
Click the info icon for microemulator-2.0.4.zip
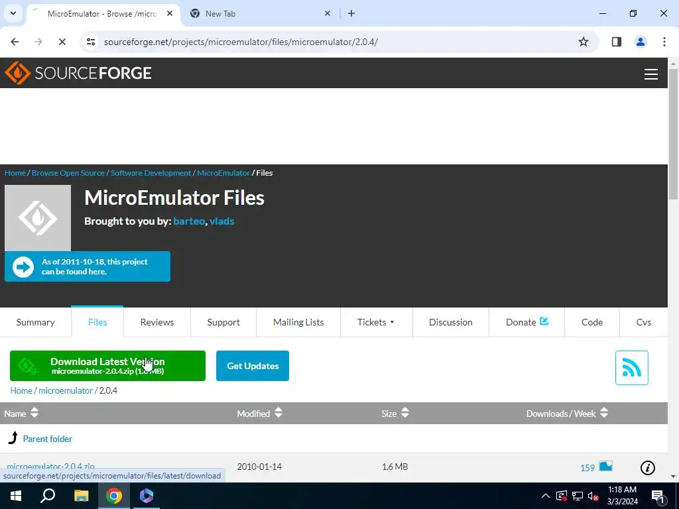click(x=647, y=467)
